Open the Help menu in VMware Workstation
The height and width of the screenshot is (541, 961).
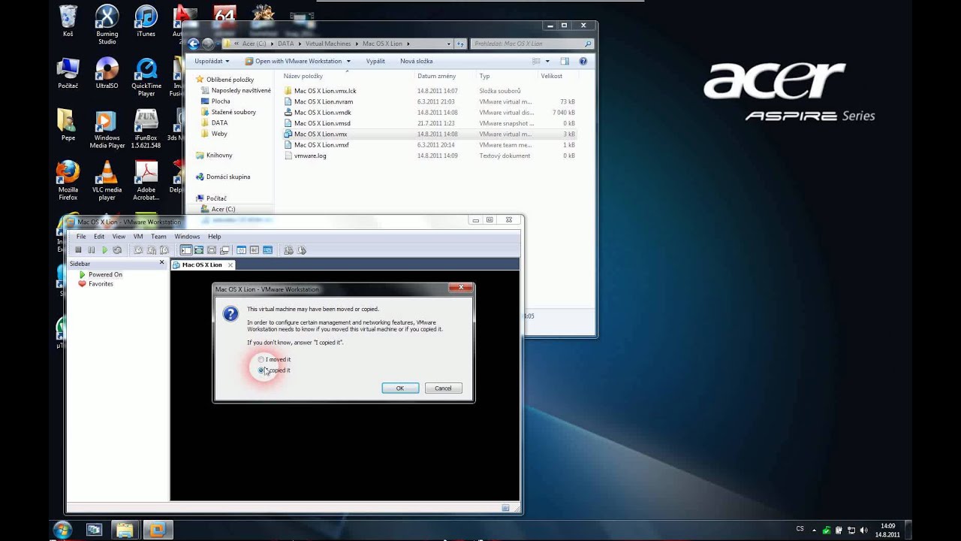pos(215,236)
